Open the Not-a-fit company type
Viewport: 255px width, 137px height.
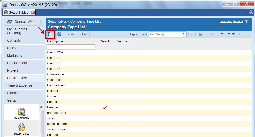[x=53, y=91]
